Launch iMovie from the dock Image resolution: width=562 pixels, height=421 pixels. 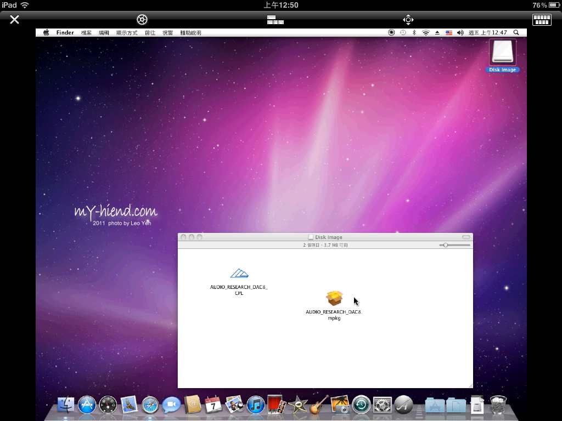(x=297, y=405)
